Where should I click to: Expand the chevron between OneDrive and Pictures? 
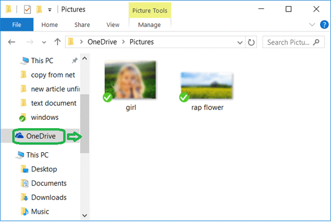pos(123,42)
